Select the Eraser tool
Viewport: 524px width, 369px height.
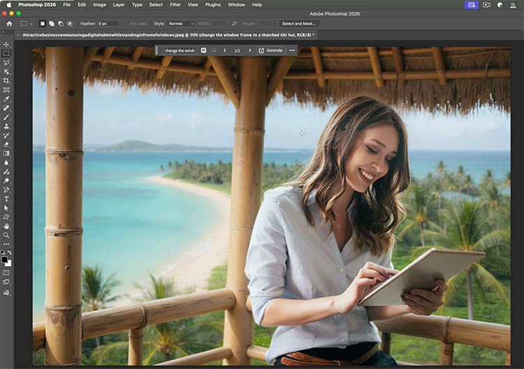tap(6, 144)
